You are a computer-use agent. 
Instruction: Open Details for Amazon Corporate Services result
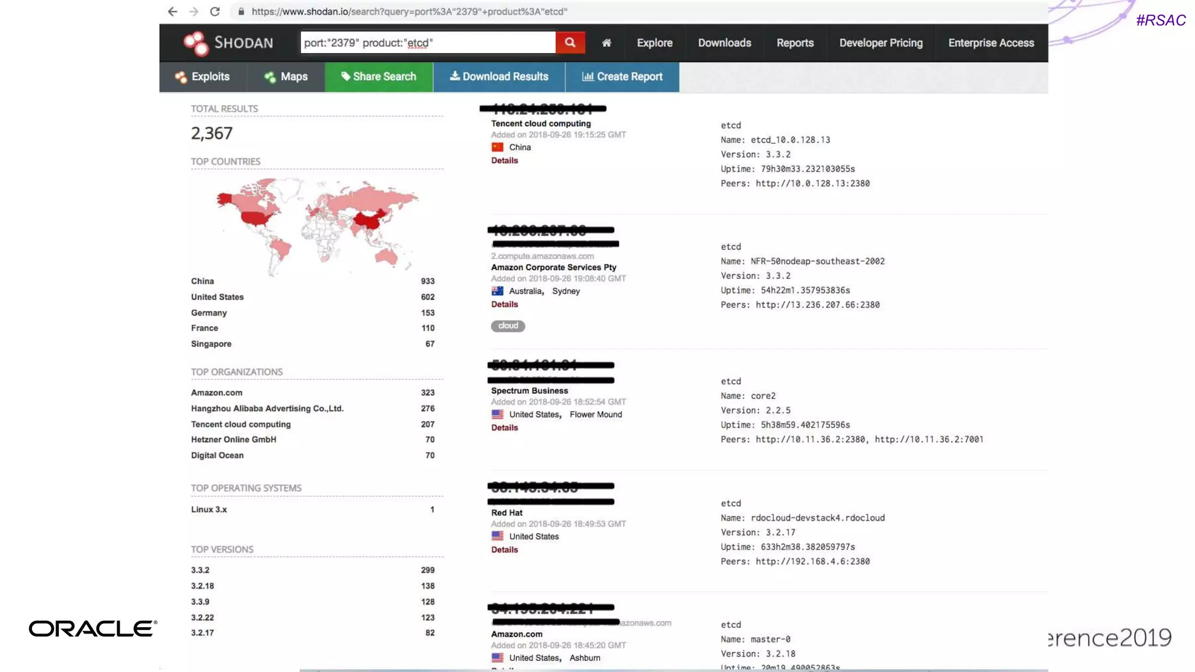tap(504, 304)
